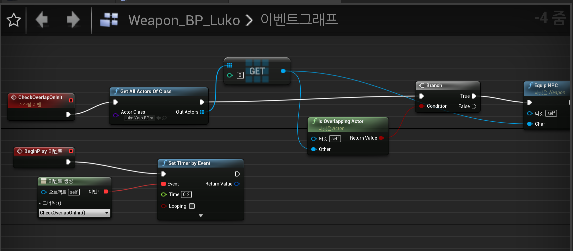Click use selected asset arrow for Actor Class
The image size is (573, 251).
tap(159, 118)
